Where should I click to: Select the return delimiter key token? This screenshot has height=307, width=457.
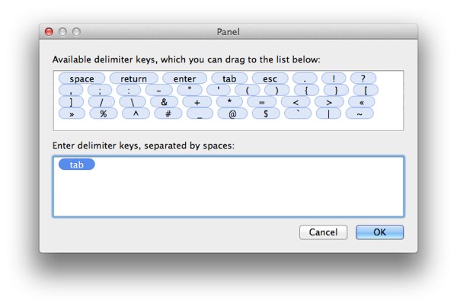(x=134, y=78)
